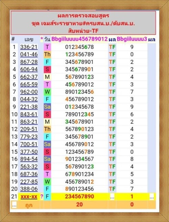
Task: Click the วัน column header
Action: point(47,39)
